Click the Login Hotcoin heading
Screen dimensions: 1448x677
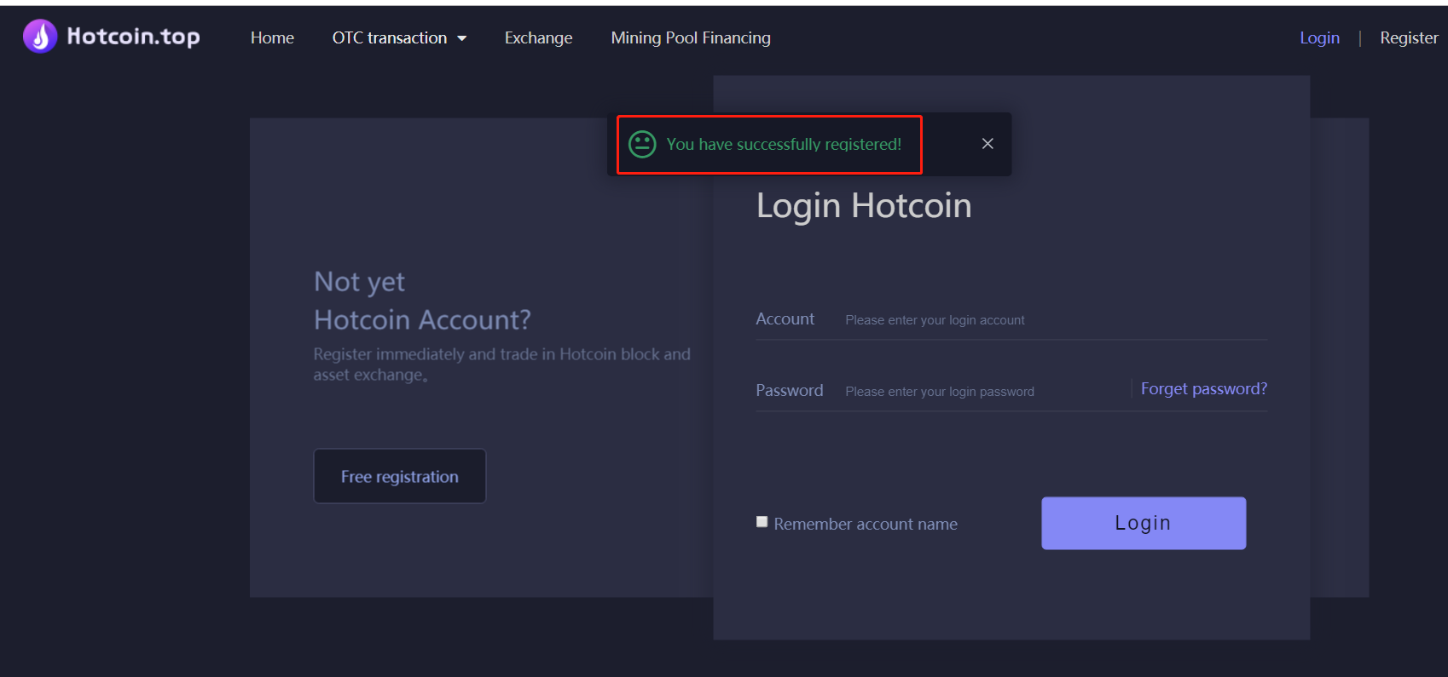point(864,206)
